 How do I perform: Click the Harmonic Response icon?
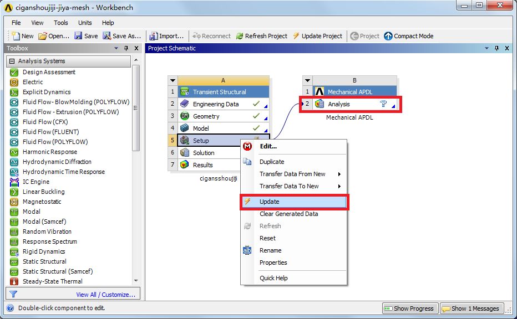tap(14, 152)
